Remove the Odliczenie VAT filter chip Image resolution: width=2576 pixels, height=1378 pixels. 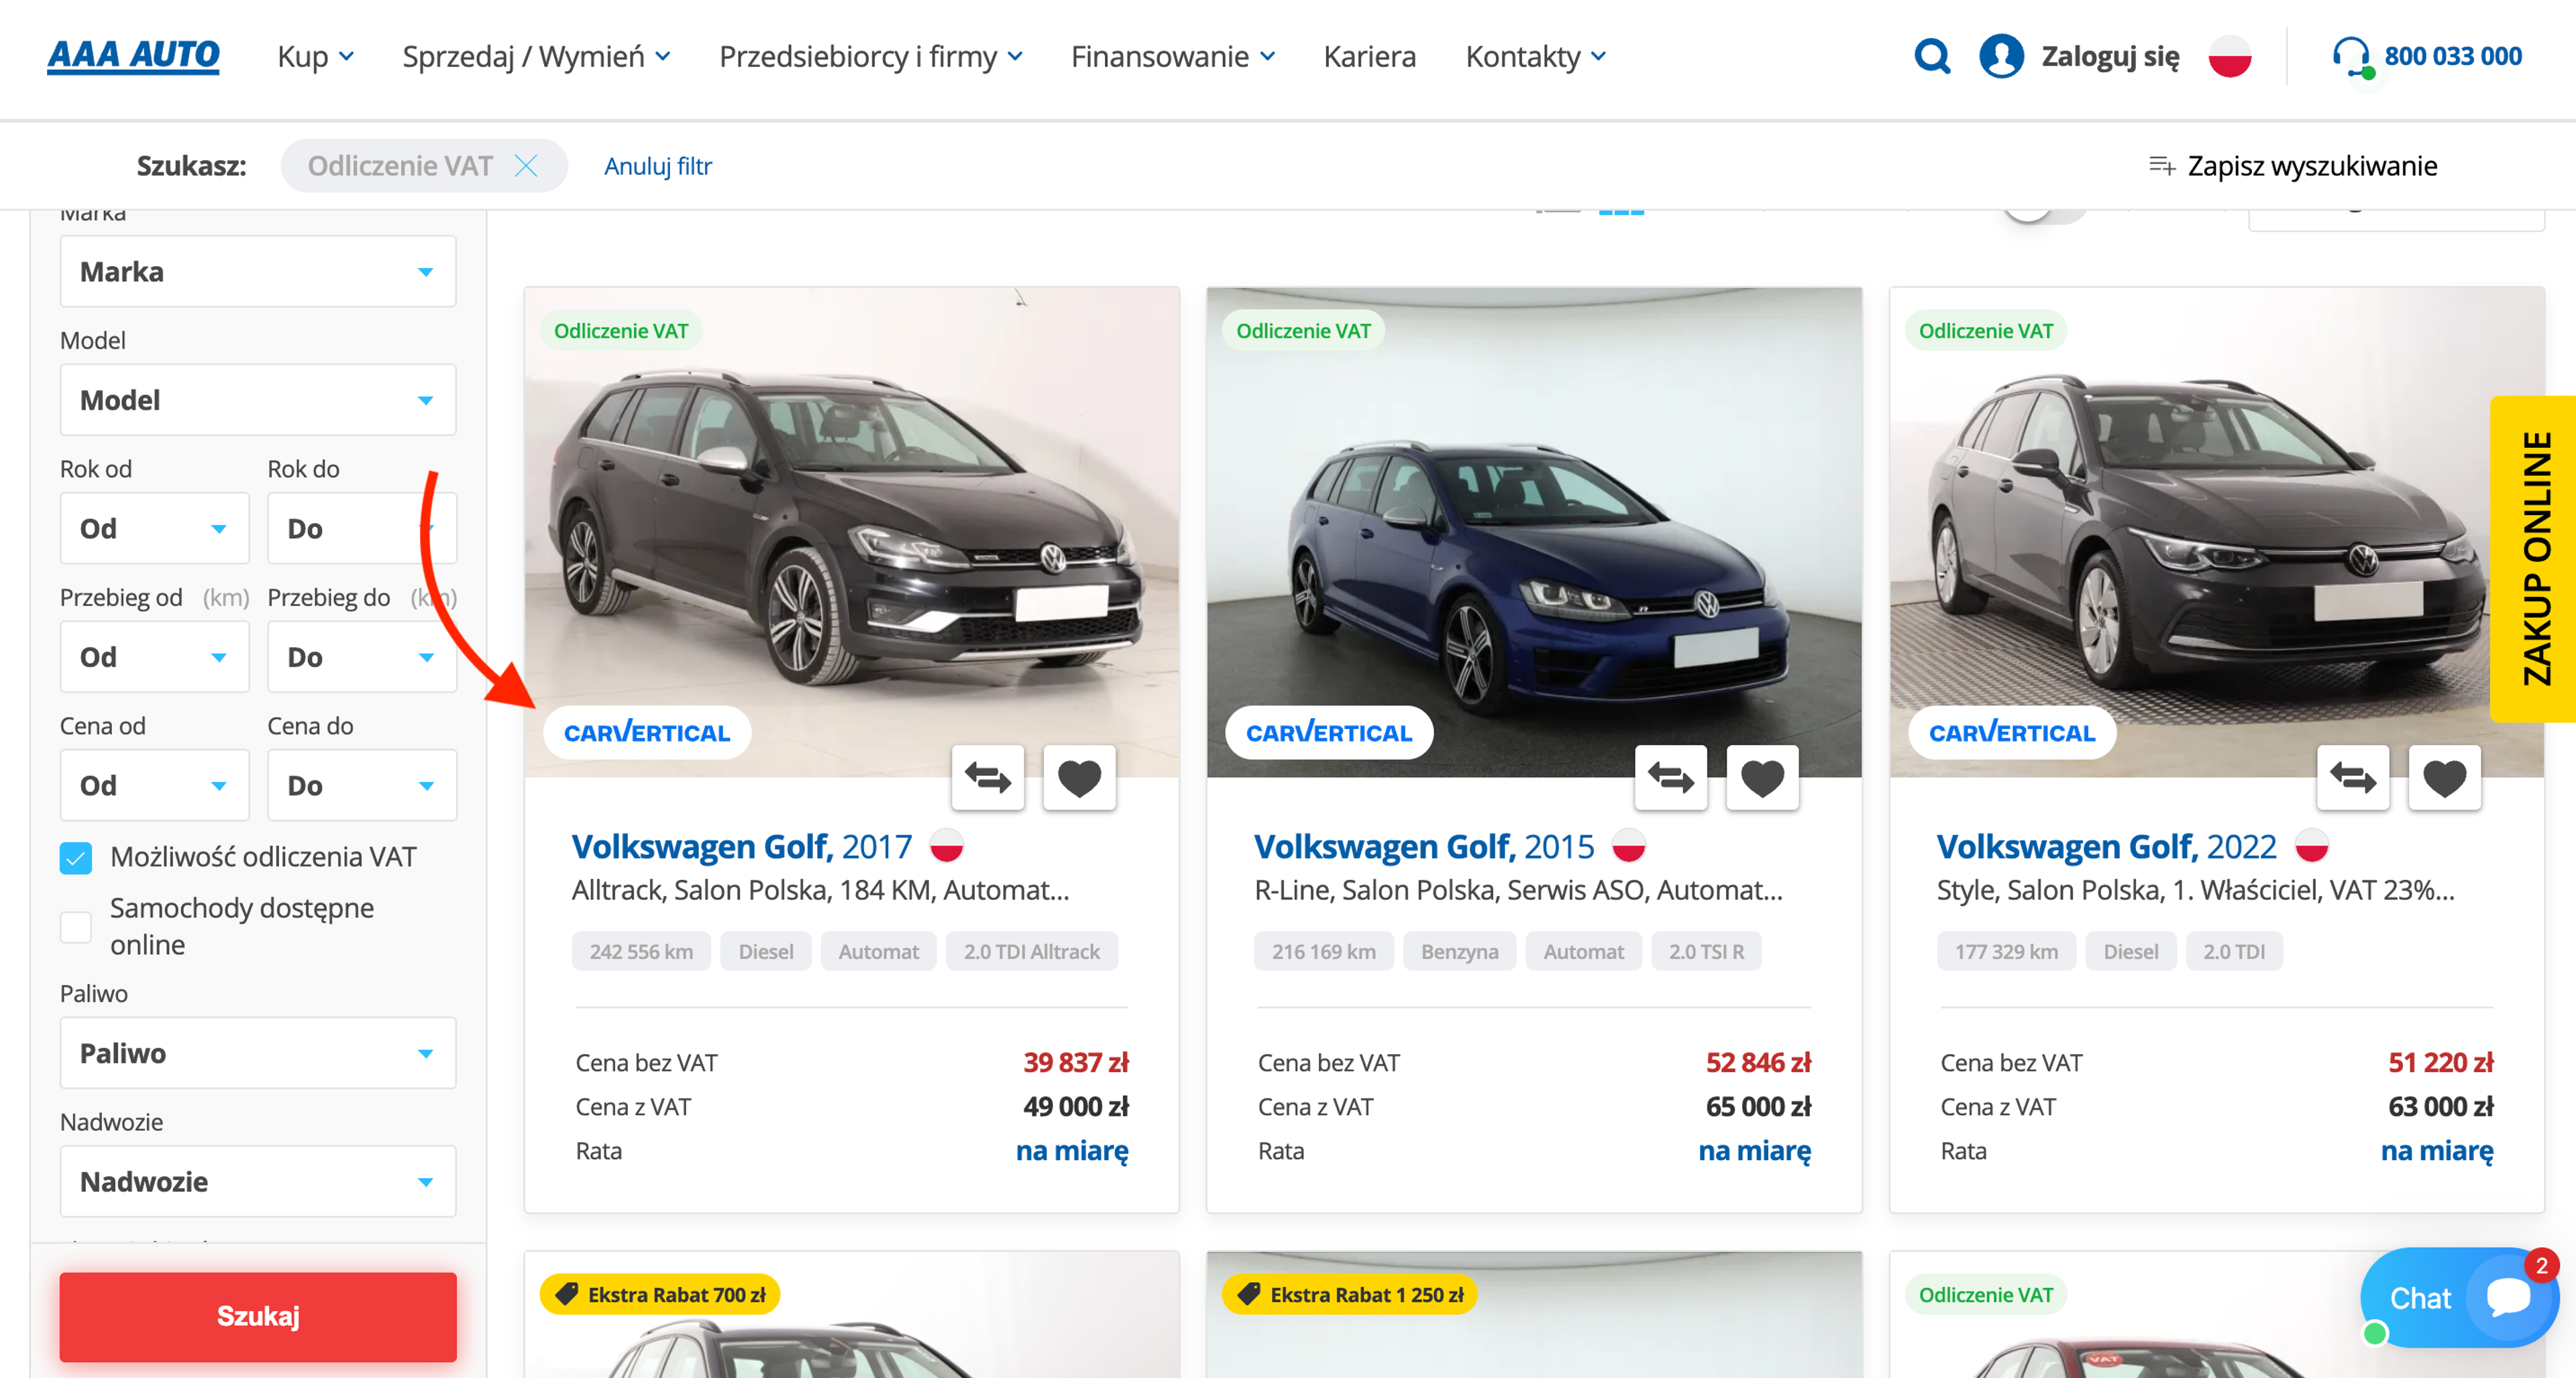pos(527,165)
